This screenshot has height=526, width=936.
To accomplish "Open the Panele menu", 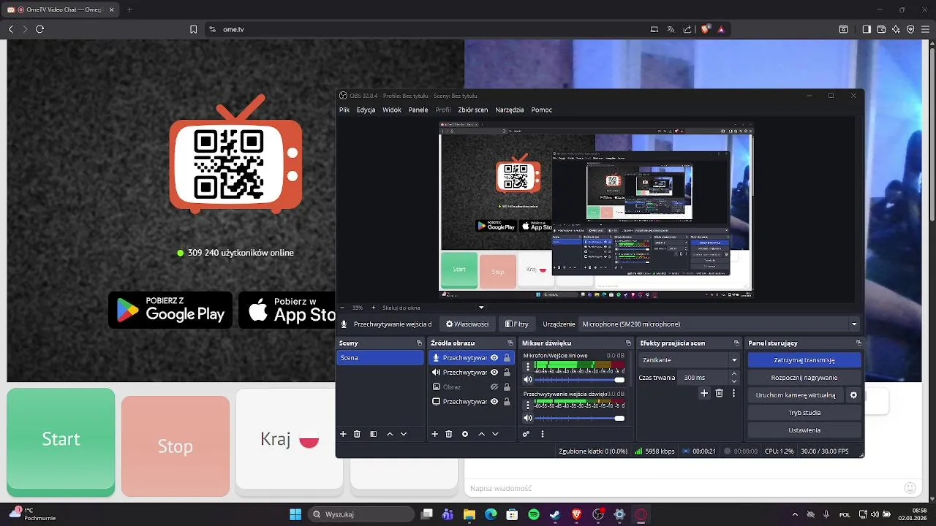I will pos(418,110).
